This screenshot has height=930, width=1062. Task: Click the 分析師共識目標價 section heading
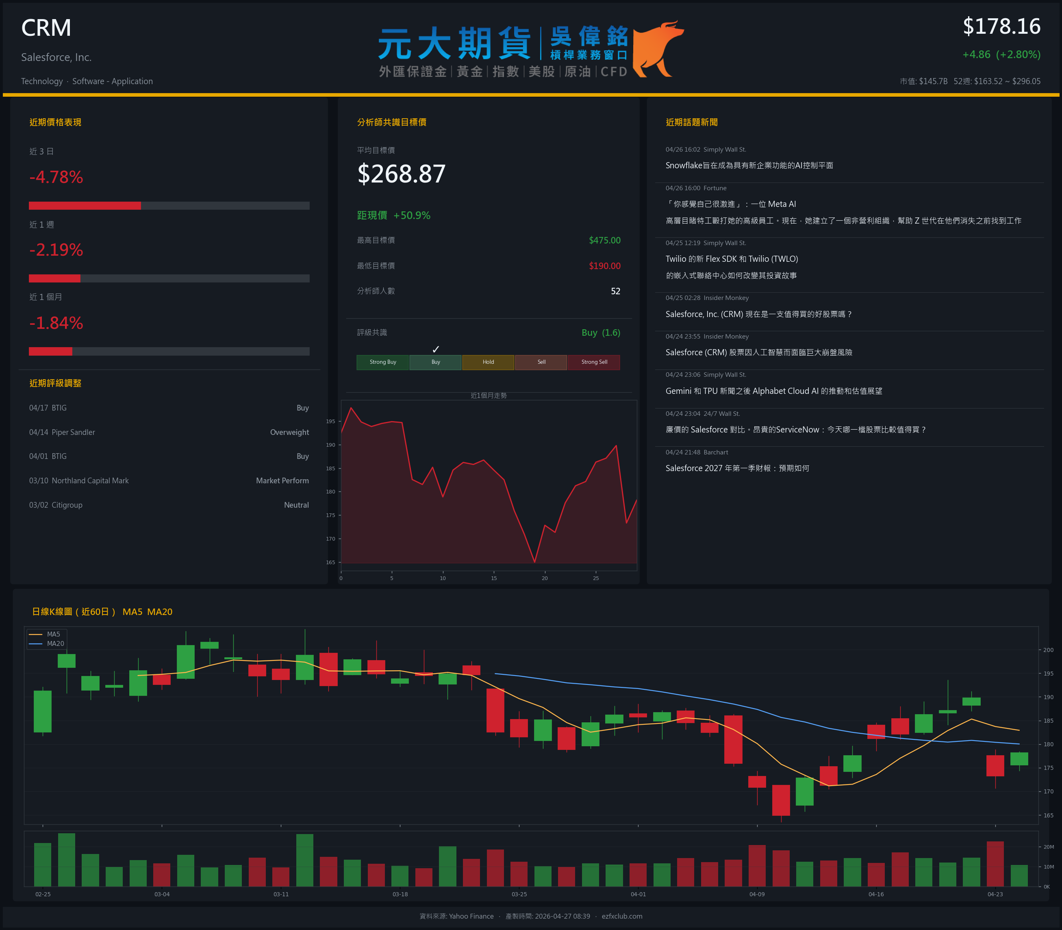point(392,122)
